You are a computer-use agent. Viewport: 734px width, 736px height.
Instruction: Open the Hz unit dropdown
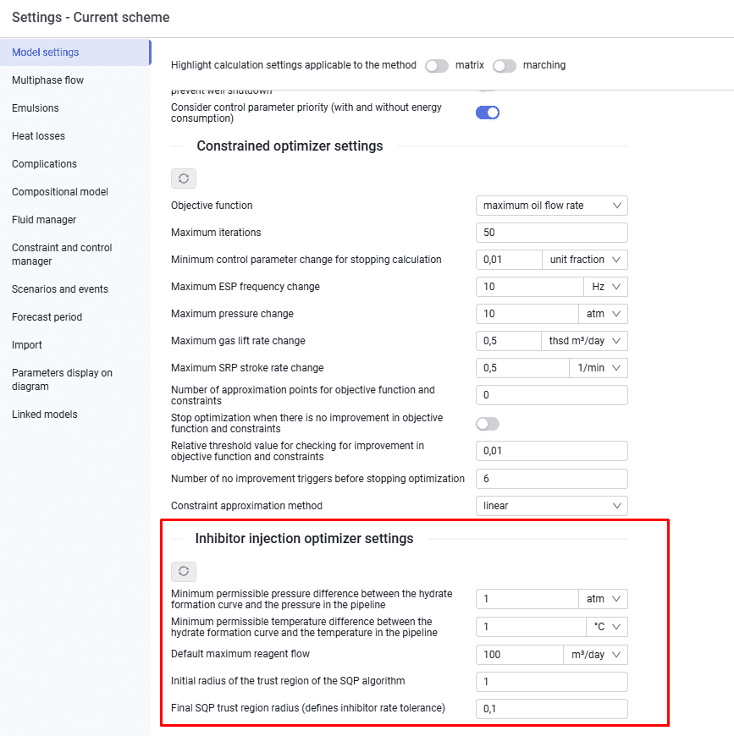pyautogui.click(x=606, y=287)
